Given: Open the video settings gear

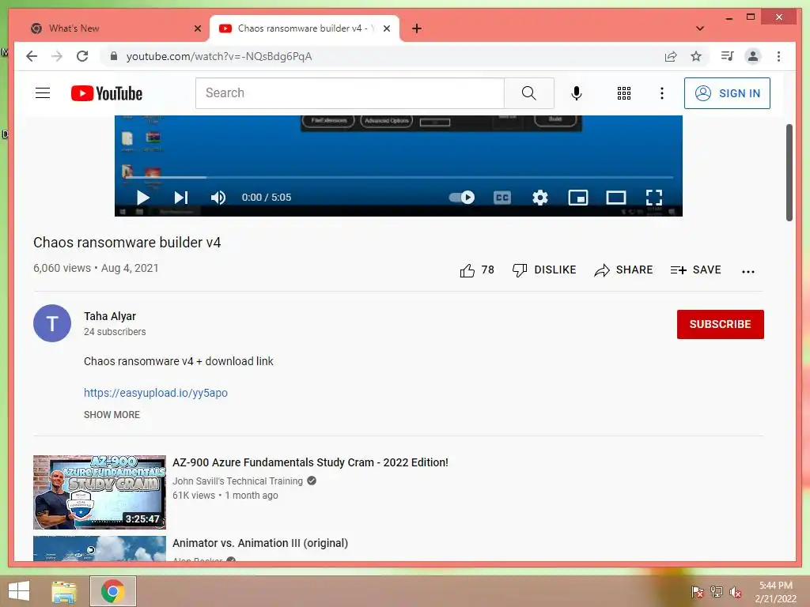Looking at the screenshot, I should coord(539,198).
